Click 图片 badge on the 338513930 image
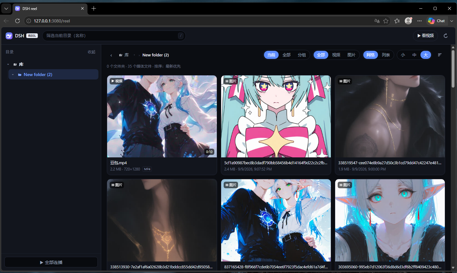The width and height of the screenshot is (457, 273). tap(117, 185)
